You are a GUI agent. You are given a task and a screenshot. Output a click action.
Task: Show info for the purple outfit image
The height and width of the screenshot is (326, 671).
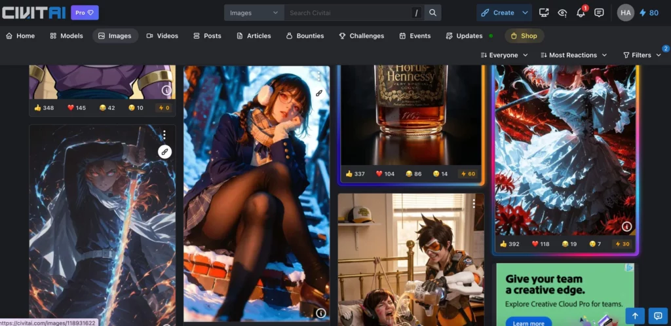pyautogui.click(x=166, y=90)
